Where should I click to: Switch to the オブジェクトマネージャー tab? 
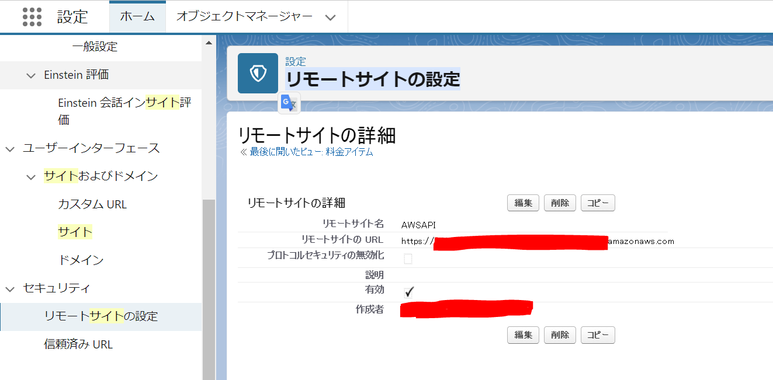pos(244,17)
